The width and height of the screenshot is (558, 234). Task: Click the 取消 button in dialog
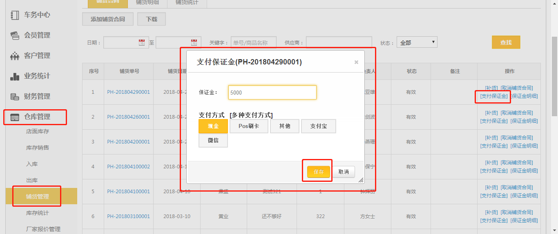coord(344,172)
